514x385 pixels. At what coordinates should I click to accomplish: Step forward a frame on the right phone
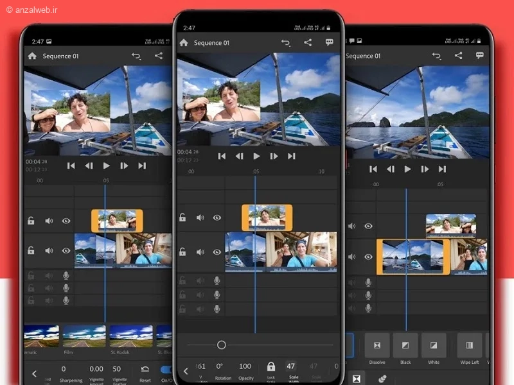tap(425, 169)
